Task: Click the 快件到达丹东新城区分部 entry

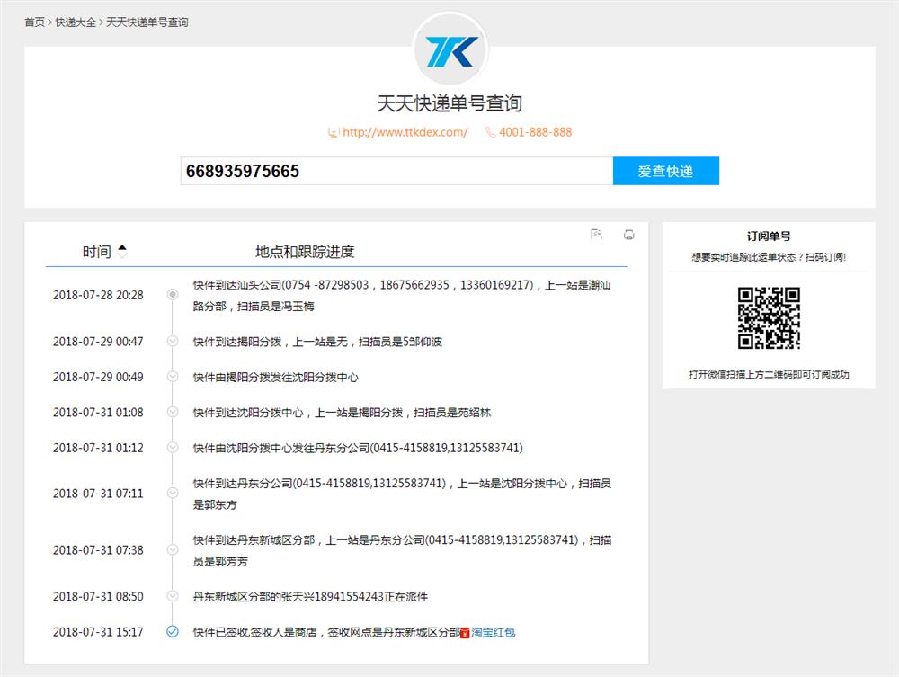Action: point(402,550)
